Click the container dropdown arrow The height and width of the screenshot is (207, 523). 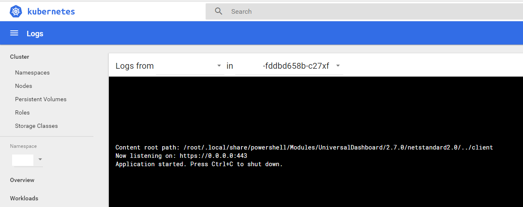(219, 66)
